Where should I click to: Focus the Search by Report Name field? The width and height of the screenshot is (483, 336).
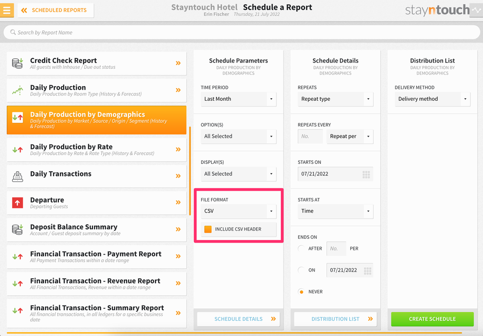[241, 33]
